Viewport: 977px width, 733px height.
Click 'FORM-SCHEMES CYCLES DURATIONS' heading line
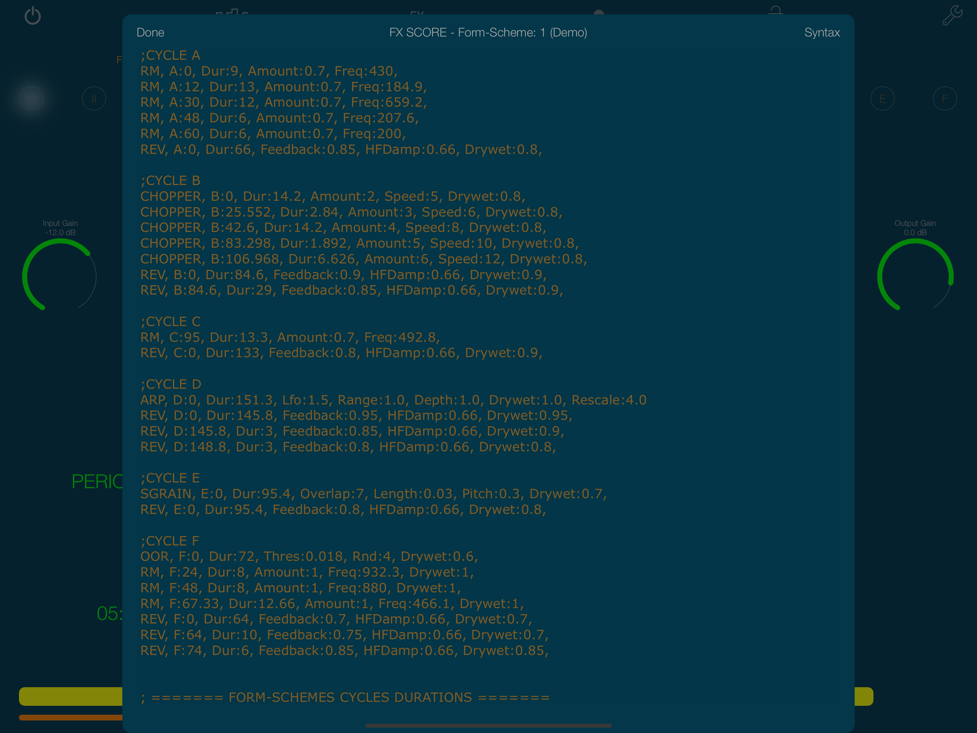coord(345,697)
